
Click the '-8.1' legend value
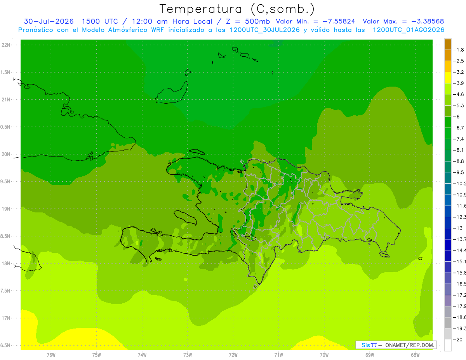(x=459, y=150)
